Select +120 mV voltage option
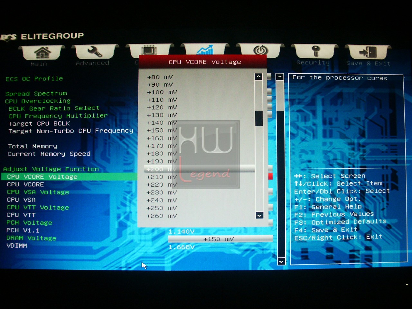 coord(162,108)
